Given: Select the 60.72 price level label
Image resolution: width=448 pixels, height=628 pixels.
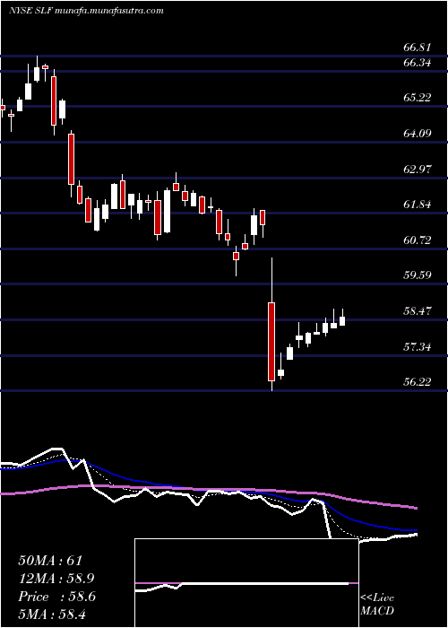Looking at the screenshot, I should (418, 240).
